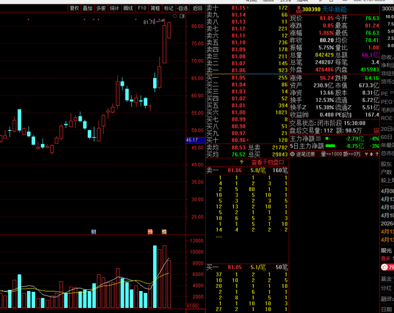Open the 多股 multi-stock view
The image size is (394, 313).
tap(101, 8)
